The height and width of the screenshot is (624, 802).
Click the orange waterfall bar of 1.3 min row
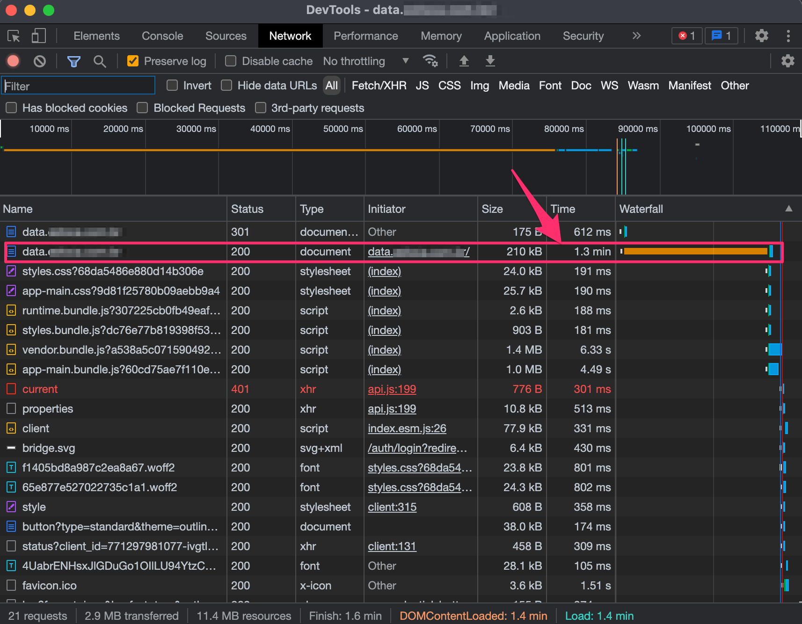(x=696, y=251)
